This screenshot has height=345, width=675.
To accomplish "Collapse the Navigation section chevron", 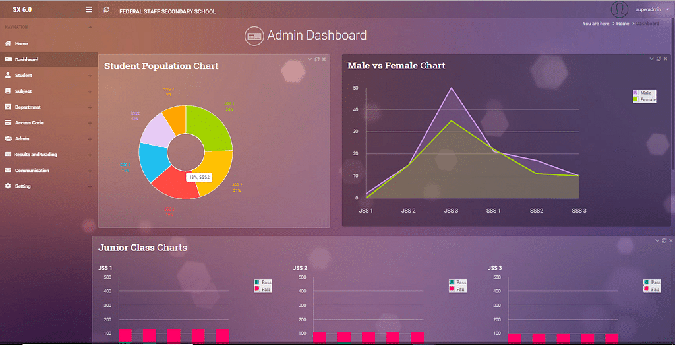I will pos(90,27).
